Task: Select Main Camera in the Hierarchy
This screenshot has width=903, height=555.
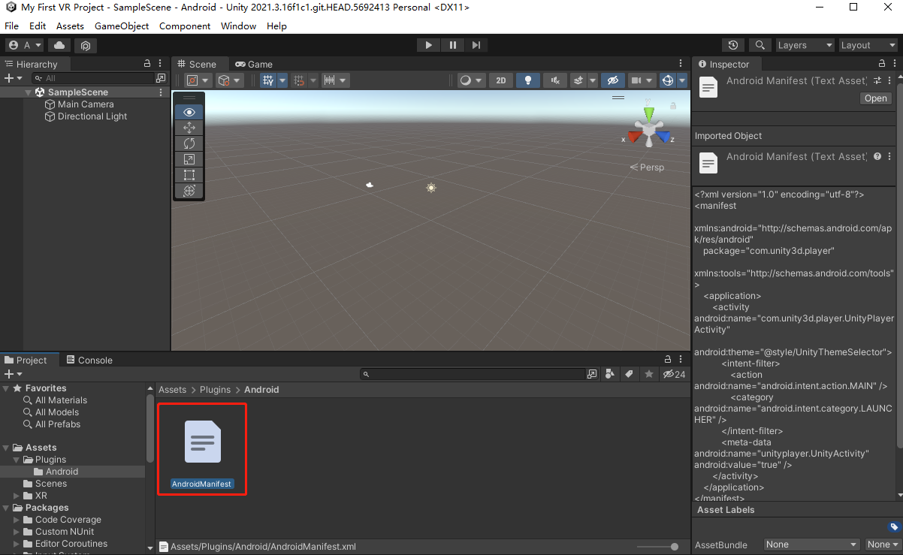Action: tap(86, 104)
